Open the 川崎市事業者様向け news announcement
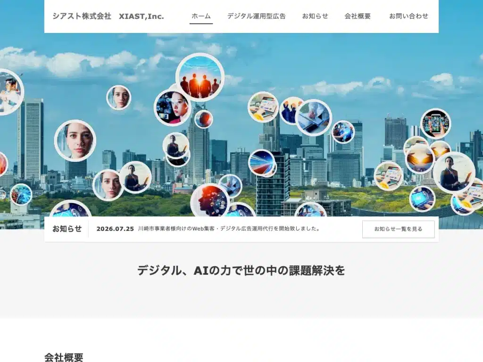 [x=229, y=229]
